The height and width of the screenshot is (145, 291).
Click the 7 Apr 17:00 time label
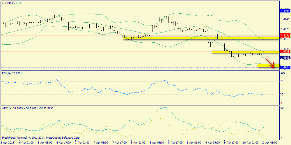119,143
